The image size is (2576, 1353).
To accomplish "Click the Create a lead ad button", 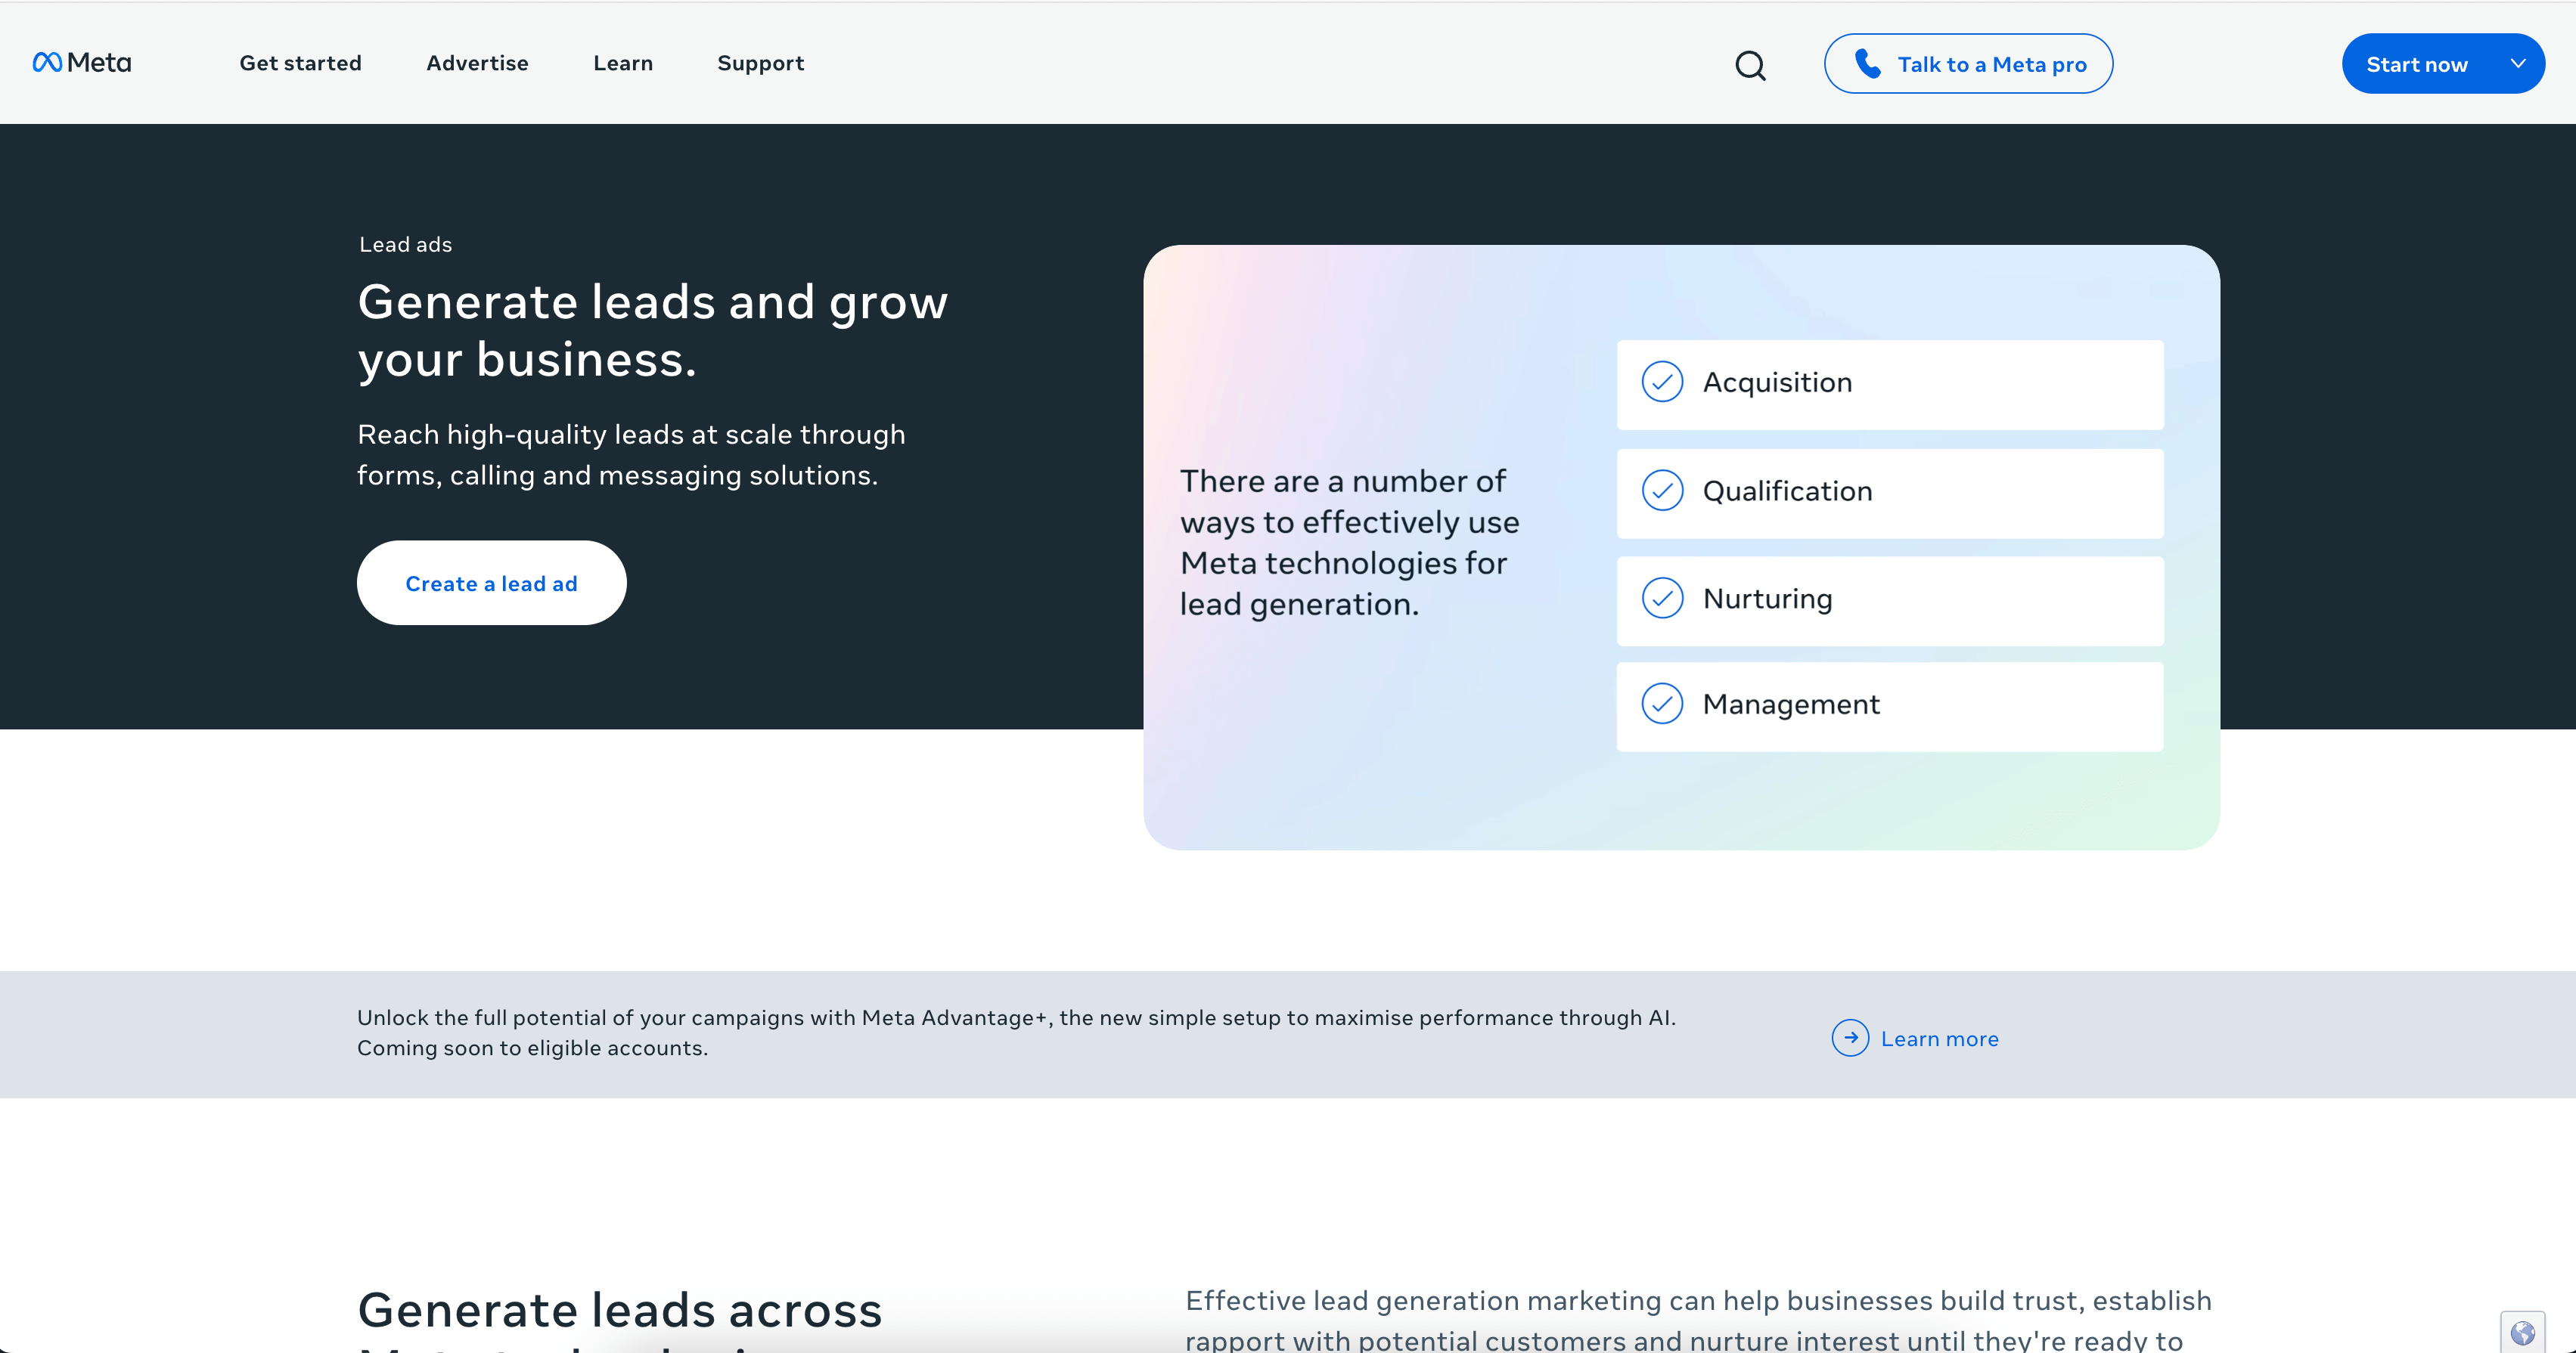I will point(491,583).
